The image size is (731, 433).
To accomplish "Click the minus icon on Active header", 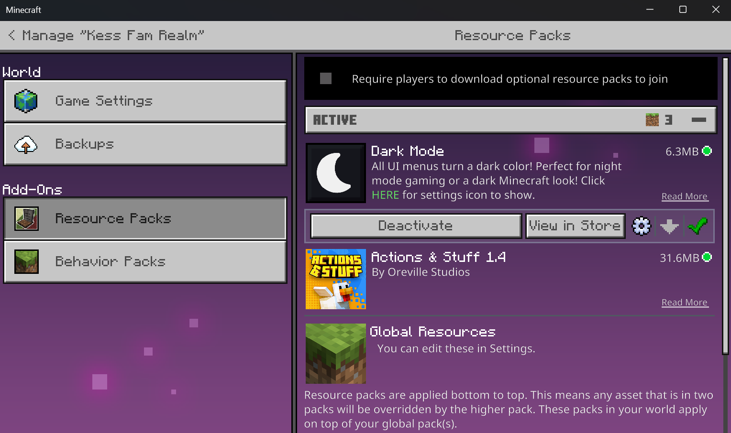I will [698, 120].
